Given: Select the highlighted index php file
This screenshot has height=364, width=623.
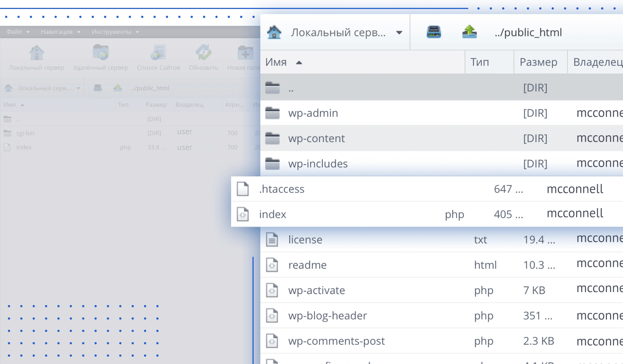Looking at the screenshot, I should pos(272,214).
